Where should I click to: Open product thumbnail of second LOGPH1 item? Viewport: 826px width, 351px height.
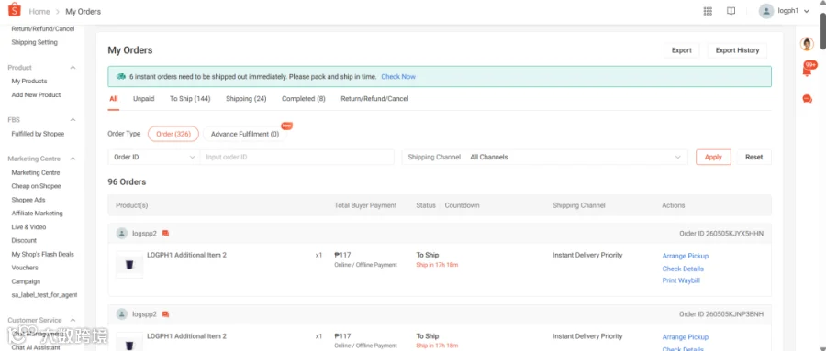[x=129, y=342]
